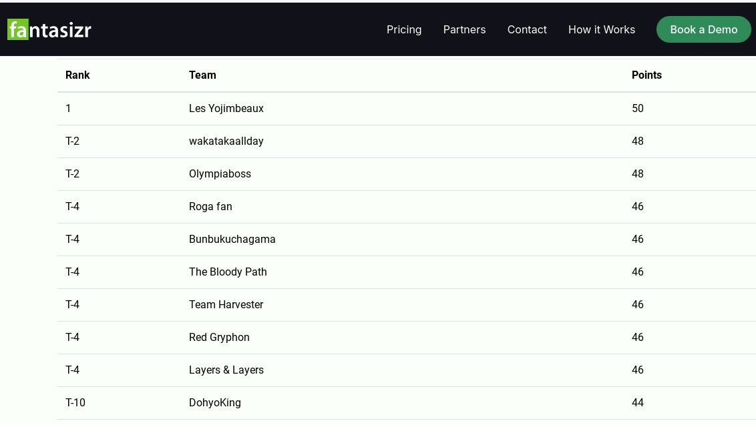
Task: Click the Rank column header
Action: [77, 75]
